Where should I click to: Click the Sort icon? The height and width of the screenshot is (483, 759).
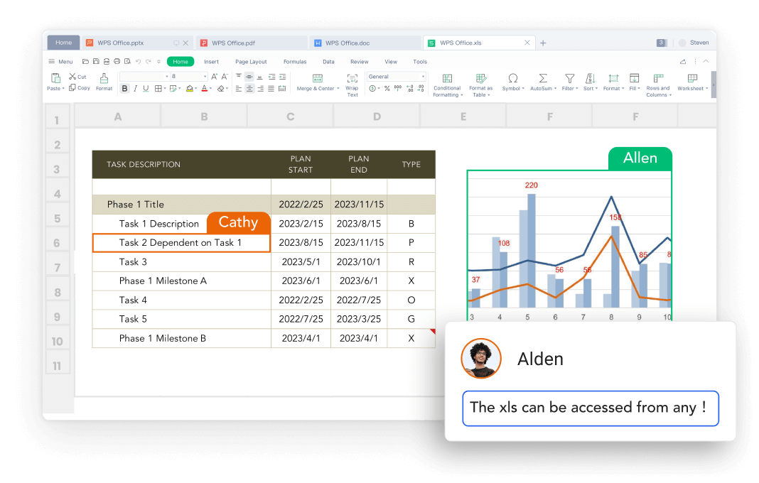[x=589, y=78]
